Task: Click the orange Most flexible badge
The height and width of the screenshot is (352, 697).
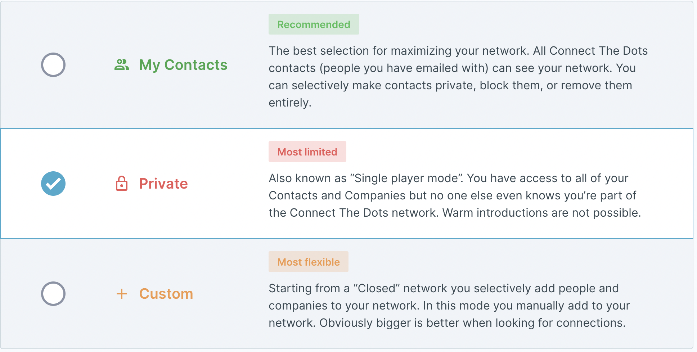Action: click(x=308, y=262)
